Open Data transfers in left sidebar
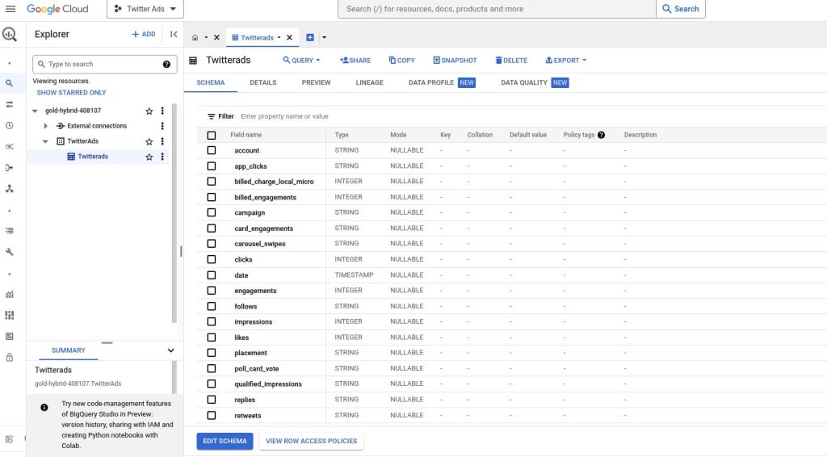The height and width of the screenshot is (457, 827). pyautogui.click(x=10, y=104)
